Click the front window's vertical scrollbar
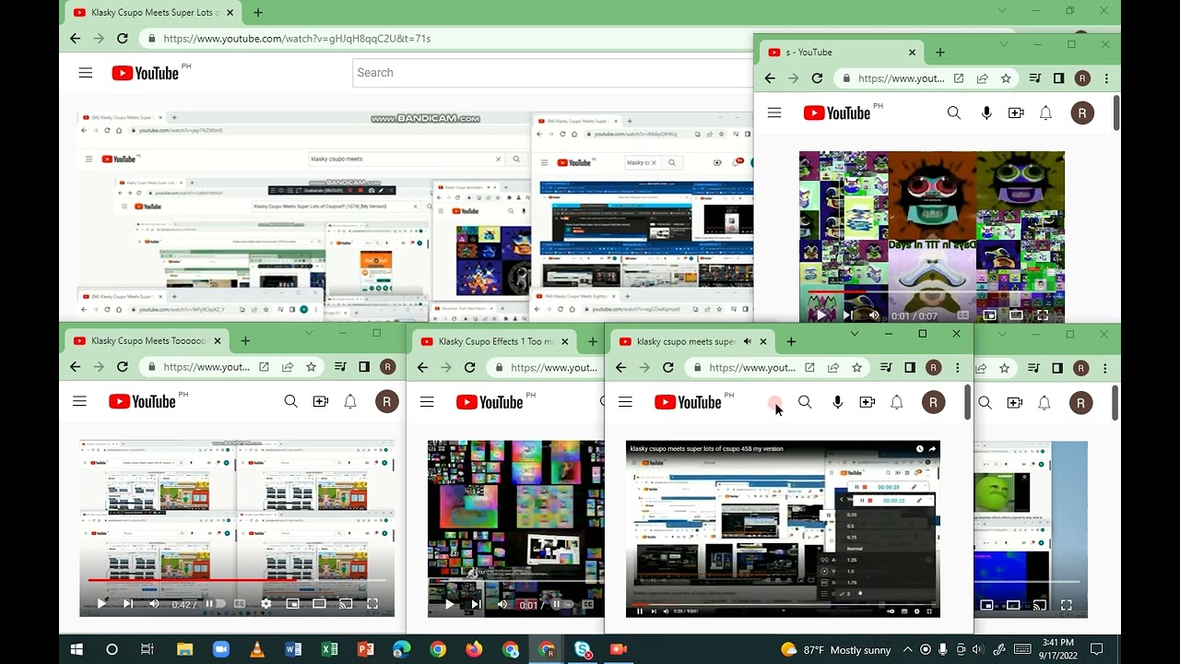The image size is (1180, 664). (x=967, y=403)
